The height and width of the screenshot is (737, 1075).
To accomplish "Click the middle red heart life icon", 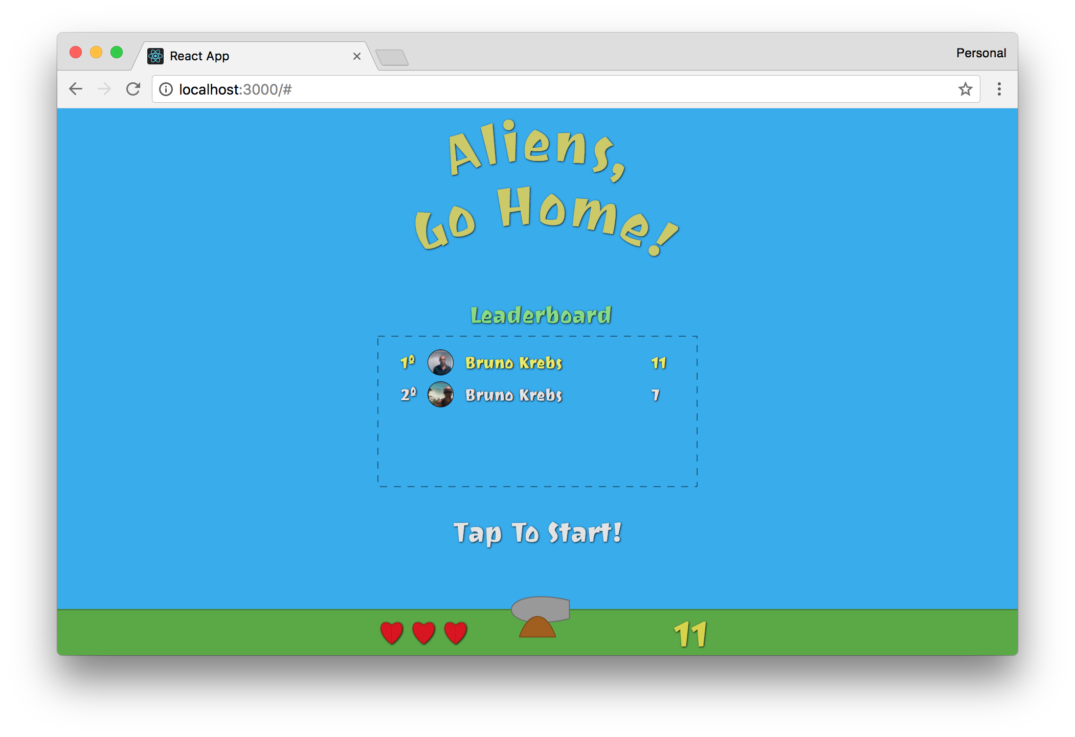I will pyautogui.click(x=422, y=632).
